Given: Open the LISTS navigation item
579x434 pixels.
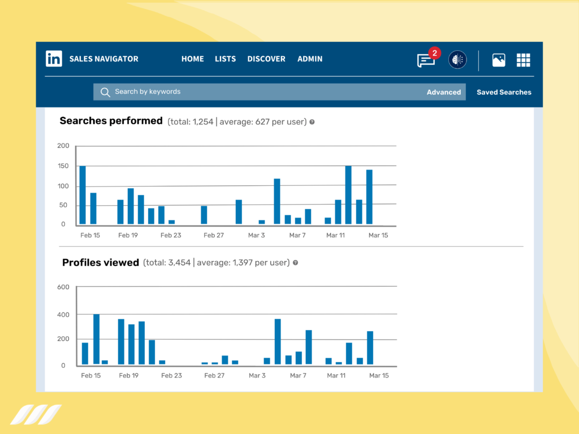Looking at the screenshot, I should [x=225, y=59].
